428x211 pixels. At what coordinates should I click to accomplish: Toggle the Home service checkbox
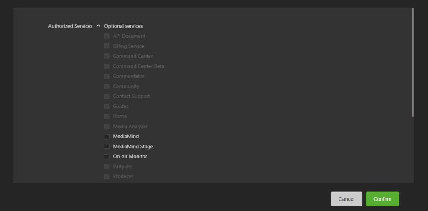(107, 117)
